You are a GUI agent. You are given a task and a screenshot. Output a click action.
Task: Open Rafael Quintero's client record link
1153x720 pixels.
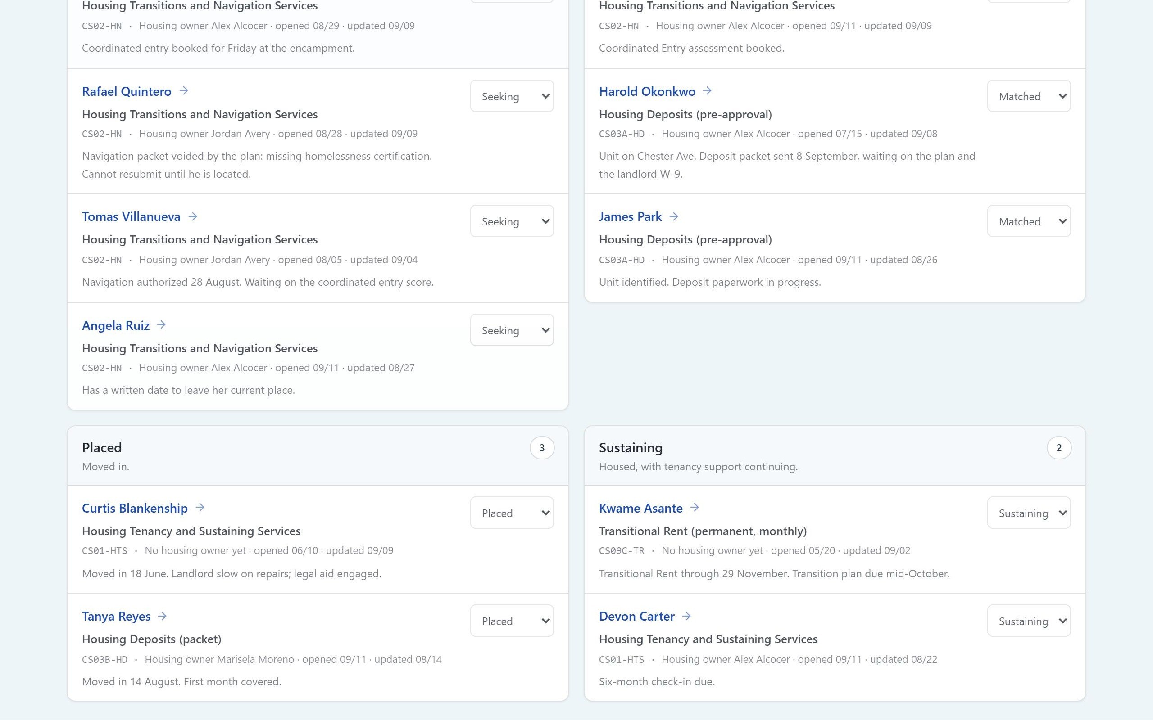[127, 91]
